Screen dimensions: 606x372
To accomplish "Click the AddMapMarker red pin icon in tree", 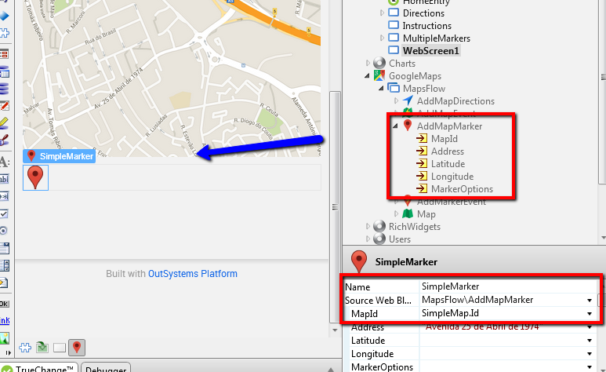I will tap(408, 126).
